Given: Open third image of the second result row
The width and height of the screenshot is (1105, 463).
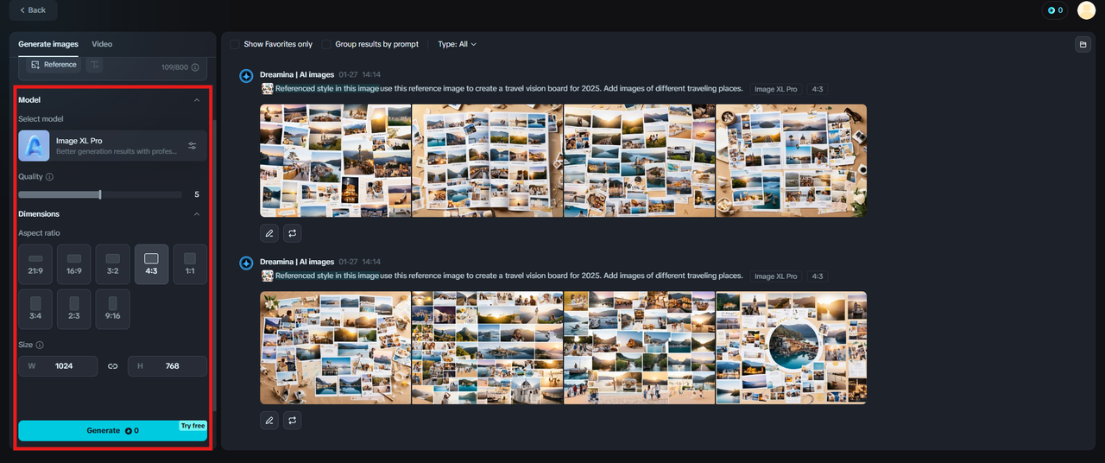Looking at the screenshot, I should tap(640, 347).
